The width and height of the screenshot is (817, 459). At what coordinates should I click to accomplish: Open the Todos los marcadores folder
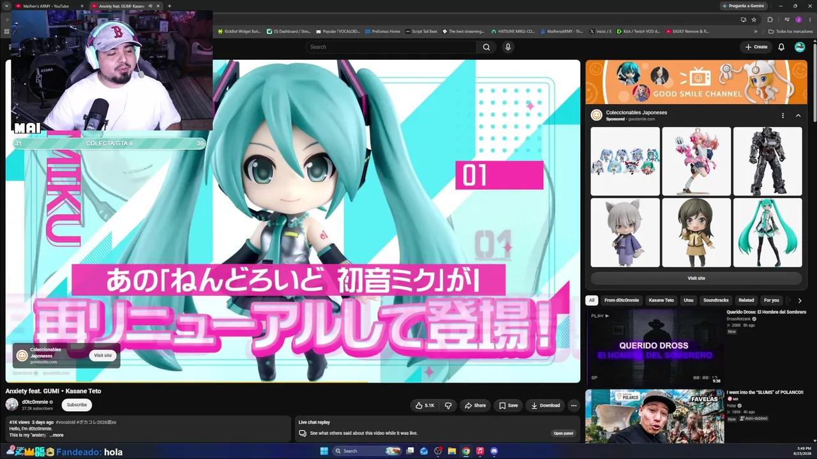pyautogui.click(x=790, y=31)
